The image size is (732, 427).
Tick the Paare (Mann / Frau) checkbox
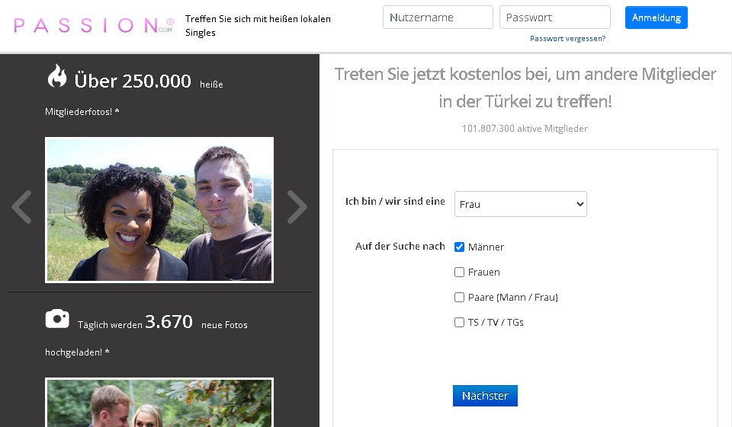[459, 297]
